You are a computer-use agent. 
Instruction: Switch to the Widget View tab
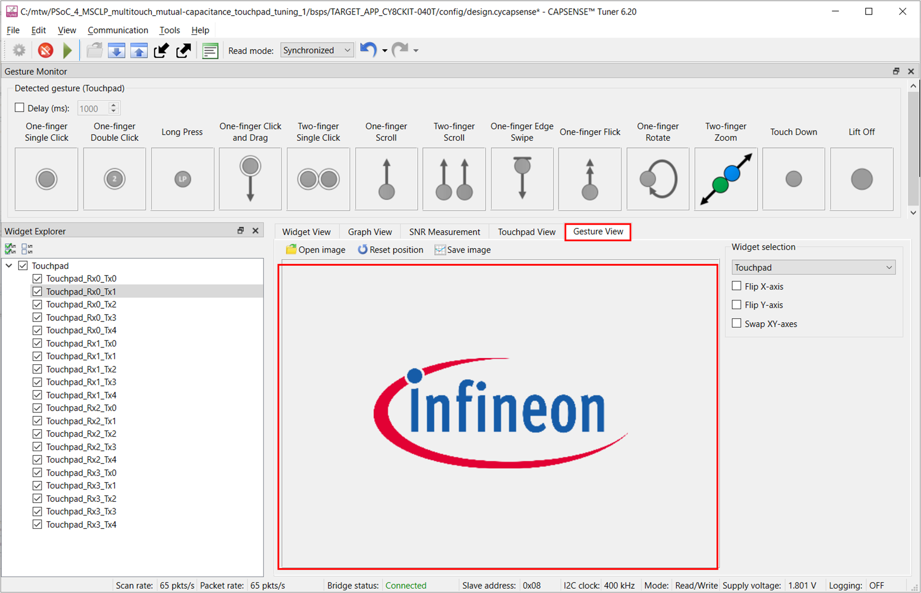click(306, 232)
